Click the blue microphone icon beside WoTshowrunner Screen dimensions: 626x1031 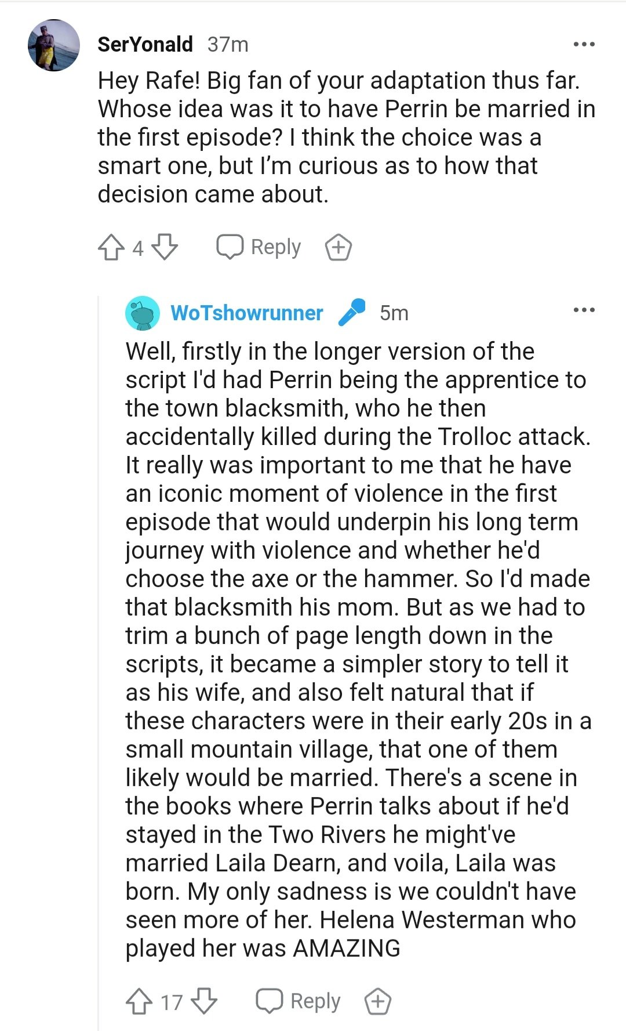coord(352,312)
